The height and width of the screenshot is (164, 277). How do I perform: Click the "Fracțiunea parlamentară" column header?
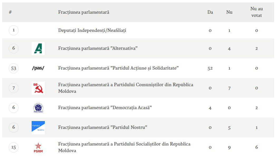(84, 12)
